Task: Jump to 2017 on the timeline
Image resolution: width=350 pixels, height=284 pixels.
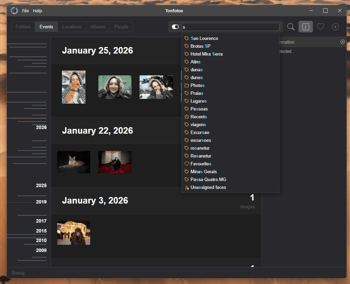Action: coord(41,221)
